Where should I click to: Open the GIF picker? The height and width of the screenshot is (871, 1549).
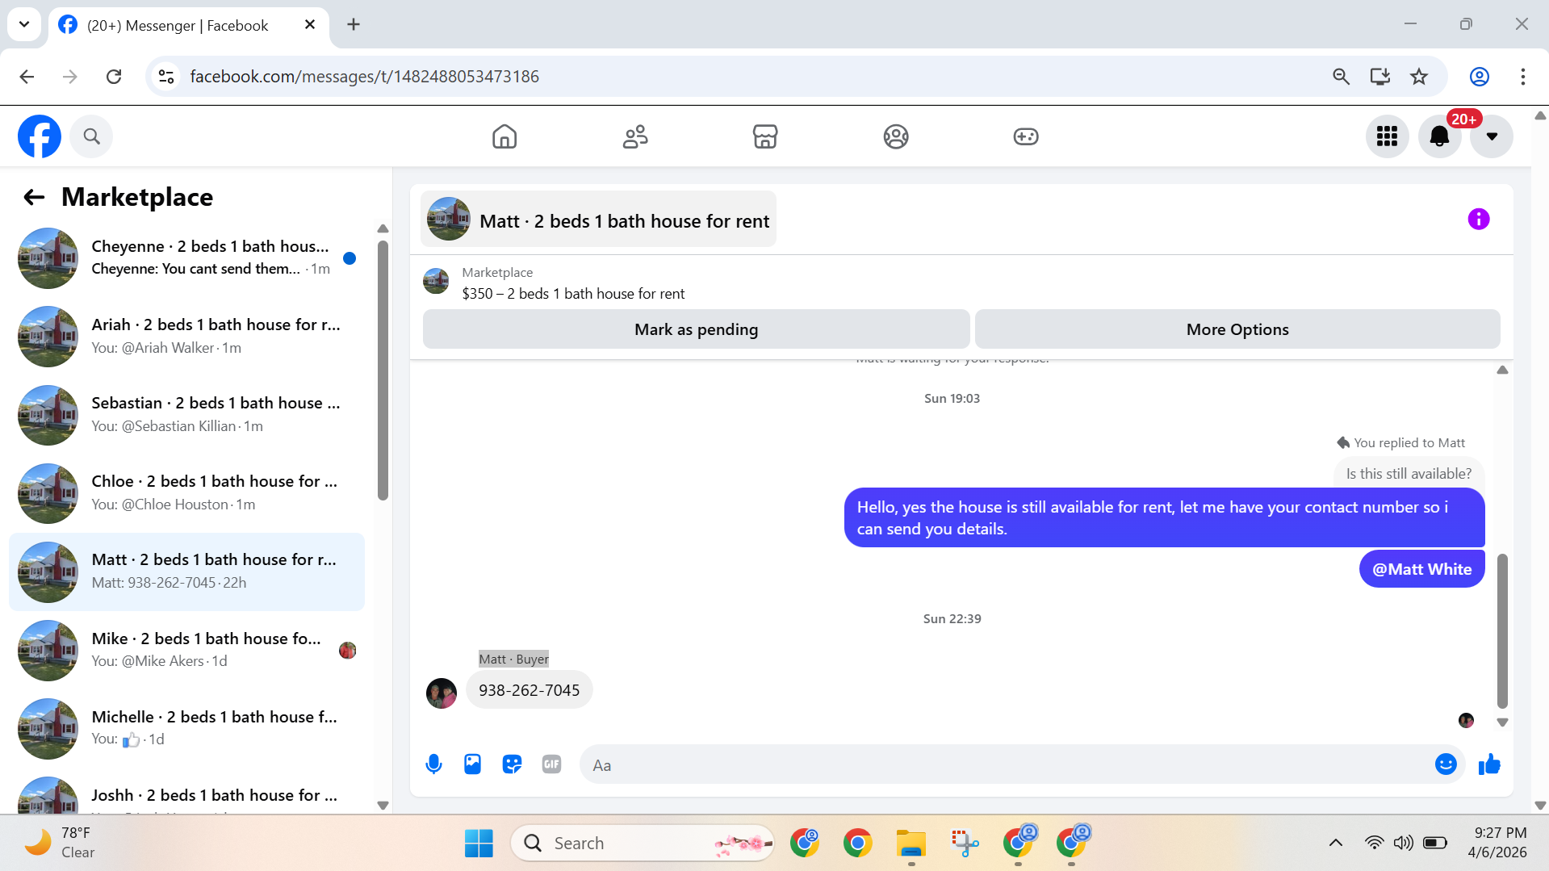pyautogui.click(x=551, y=764)
